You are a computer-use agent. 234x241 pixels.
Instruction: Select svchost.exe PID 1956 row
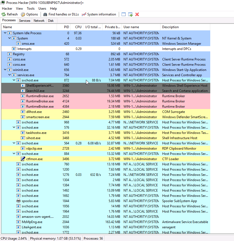pos(106,206)
